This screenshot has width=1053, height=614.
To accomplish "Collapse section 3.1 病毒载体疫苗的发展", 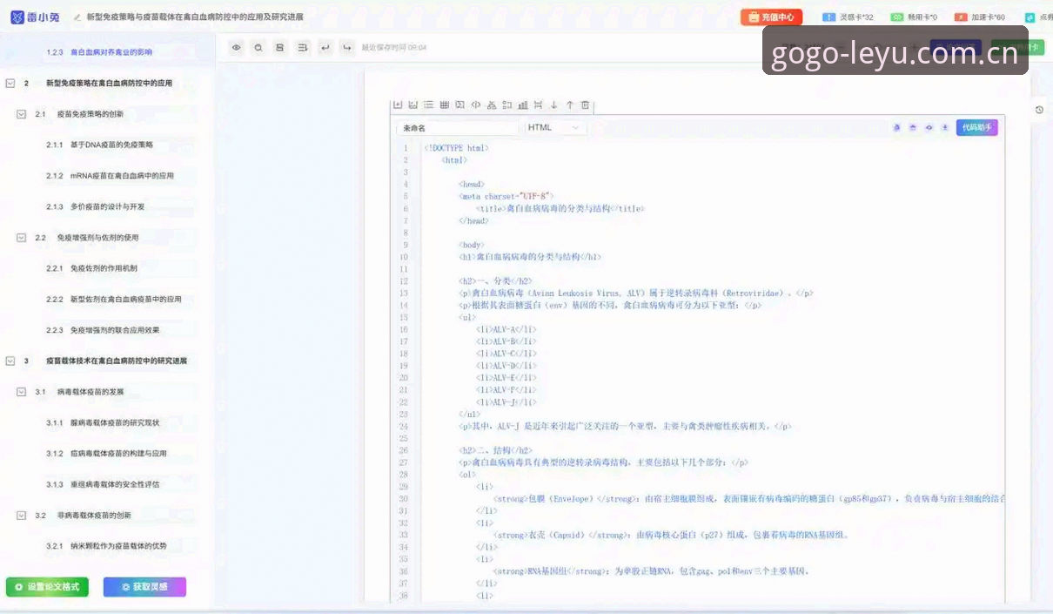I will click(x=22, y=392).
